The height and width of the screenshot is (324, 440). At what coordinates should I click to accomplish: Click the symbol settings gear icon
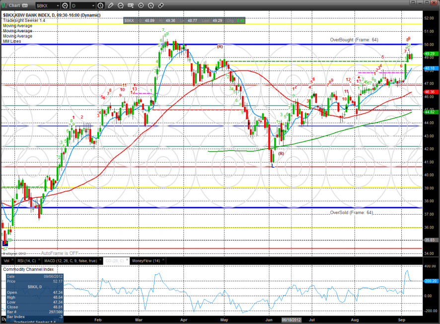65,6
